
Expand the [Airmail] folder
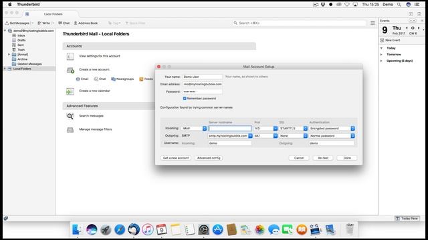[9, 55]
